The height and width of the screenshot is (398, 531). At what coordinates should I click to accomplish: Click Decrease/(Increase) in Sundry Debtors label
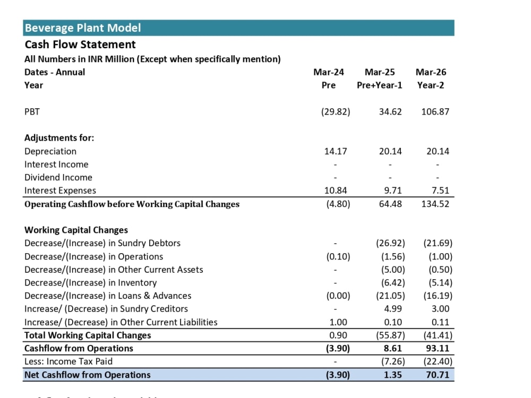click(x=102, y=244)
